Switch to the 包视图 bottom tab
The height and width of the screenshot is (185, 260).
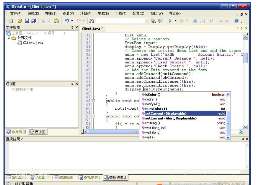pyautogui.click(x=37, y=132)
